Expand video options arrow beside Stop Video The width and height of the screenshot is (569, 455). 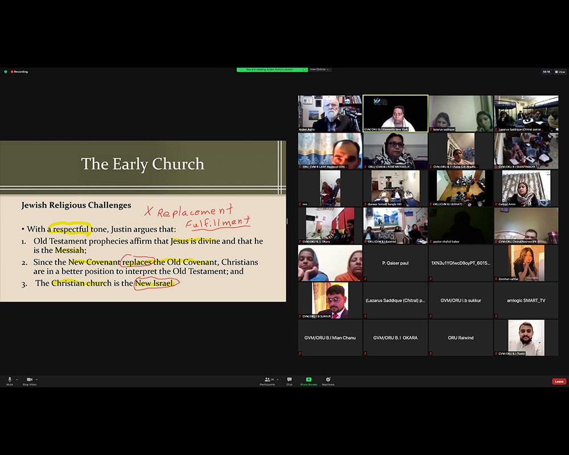37,379
